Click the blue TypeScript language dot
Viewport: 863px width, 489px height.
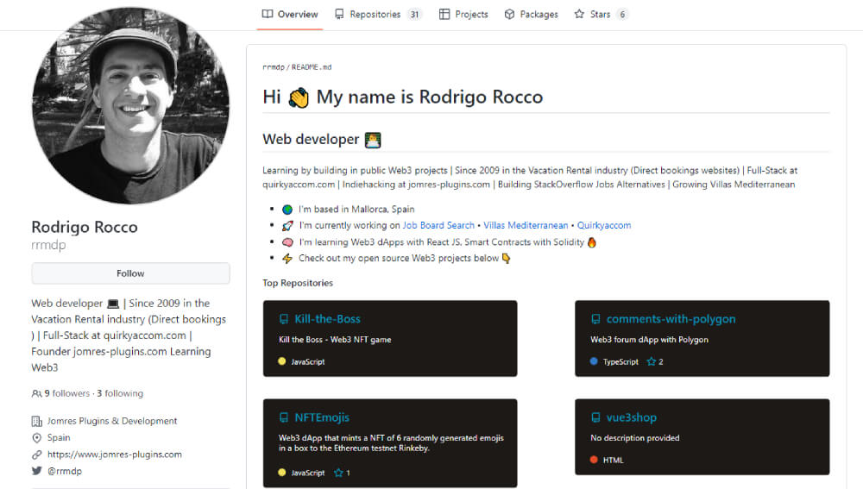click(594, 361)
